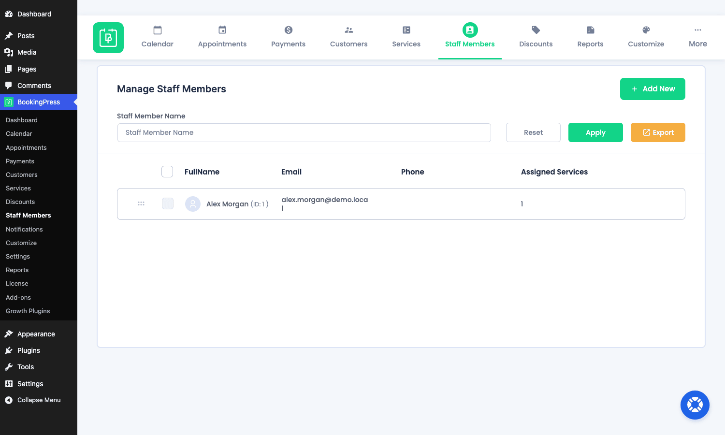Open the Customize palette icon
725x435 pixels.
(x=646, y=30)
